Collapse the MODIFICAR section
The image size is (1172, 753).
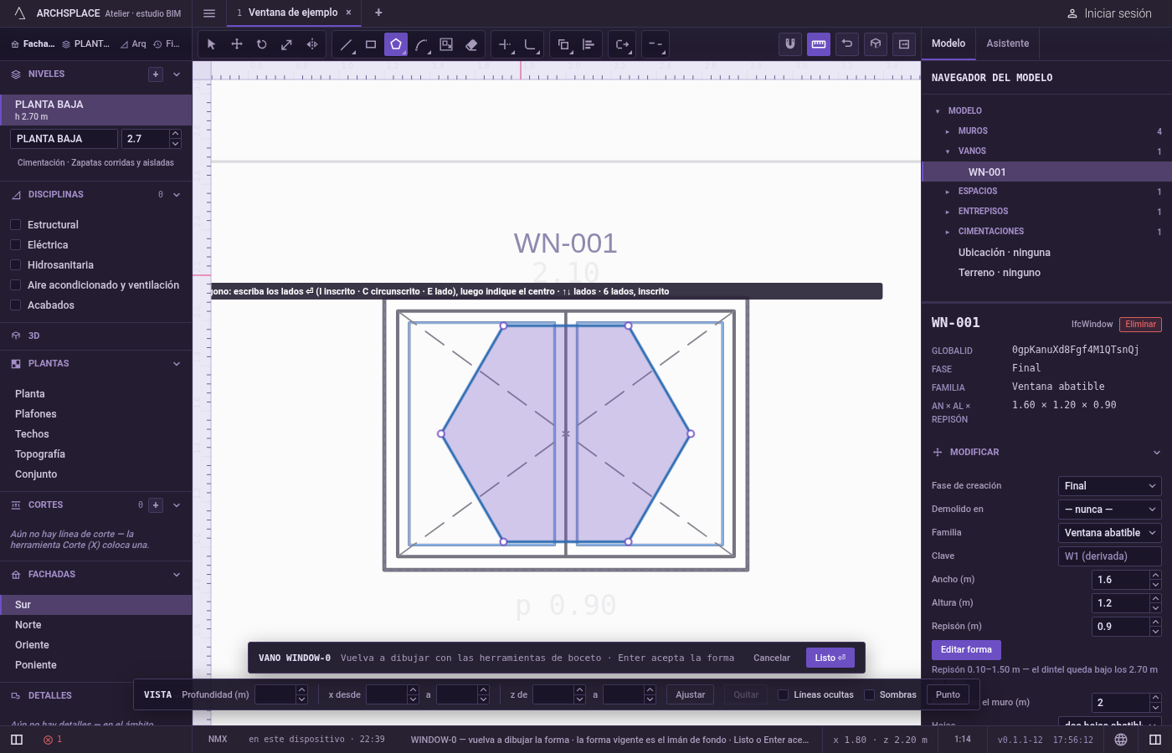tap(1157, 453)
